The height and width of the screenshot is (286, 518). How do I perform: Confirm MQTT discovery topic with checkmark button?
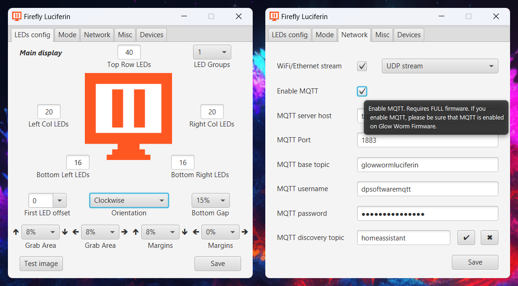[x=466, y=238]
